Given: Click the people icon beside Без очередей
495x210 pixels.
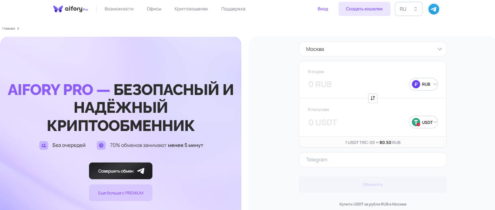Looking at the screenshot, I should tap(44, 145).
